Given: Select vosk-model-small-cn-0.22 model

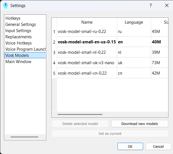Looking at the screenshot, I should 87,73.
